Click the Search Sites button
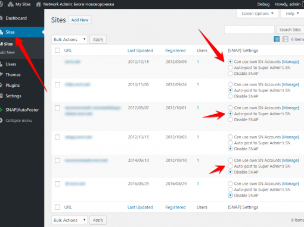The image size is (304, 227). (x=290, y=30)
